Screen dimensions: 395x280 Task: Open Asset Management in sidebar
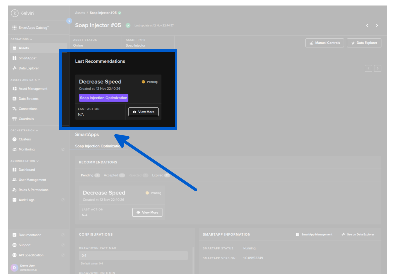click(33, 89)
